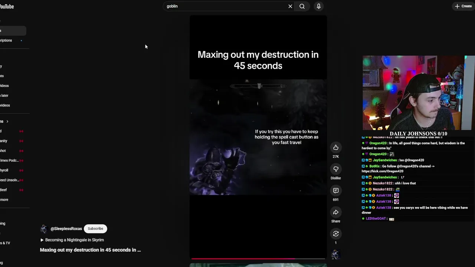The image size is (475, 267).
Task: Click the video caption about holding spell cast
Action: pyautogui.click(x=286, y=137)
